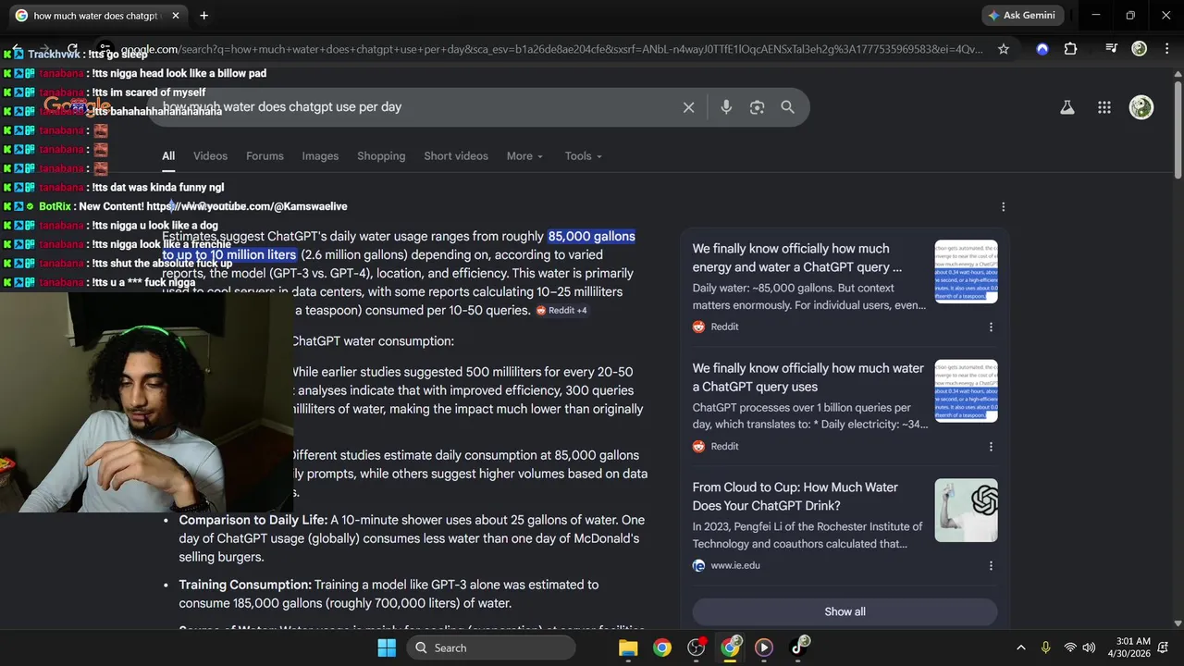Image resolution: width=1184 pixels, height=666 pixels.
Task: Bookmark this page with star icon
Action: pyautogui.click(x=1003, y=49)
